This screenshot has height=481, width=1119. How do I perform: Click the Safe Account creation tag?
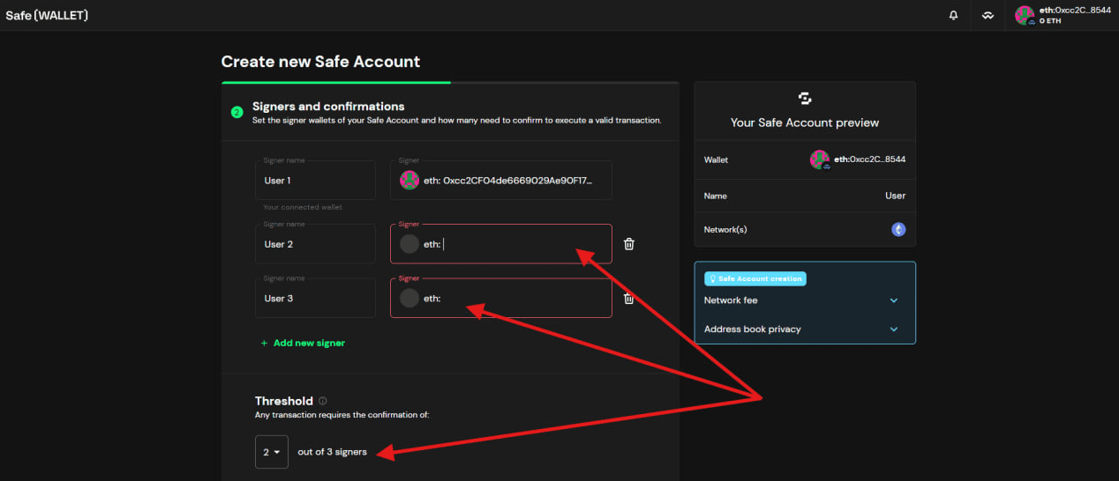pyautogui.click(x=755, y=278)
